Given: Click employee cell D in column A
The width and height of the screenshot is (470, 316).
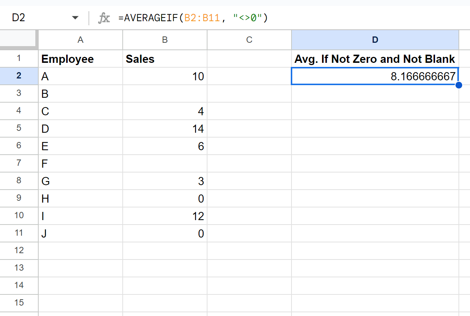Looking at the screenshot, I should 80,129.
